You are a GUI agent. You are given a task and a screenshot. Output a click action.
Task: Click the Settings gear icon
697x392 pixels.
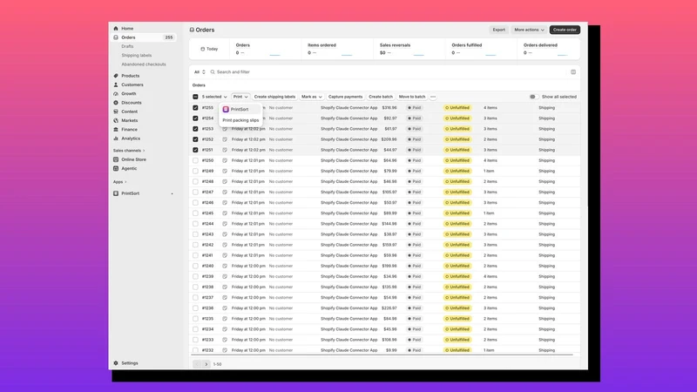pyautogui.click(x=116, y=363)
